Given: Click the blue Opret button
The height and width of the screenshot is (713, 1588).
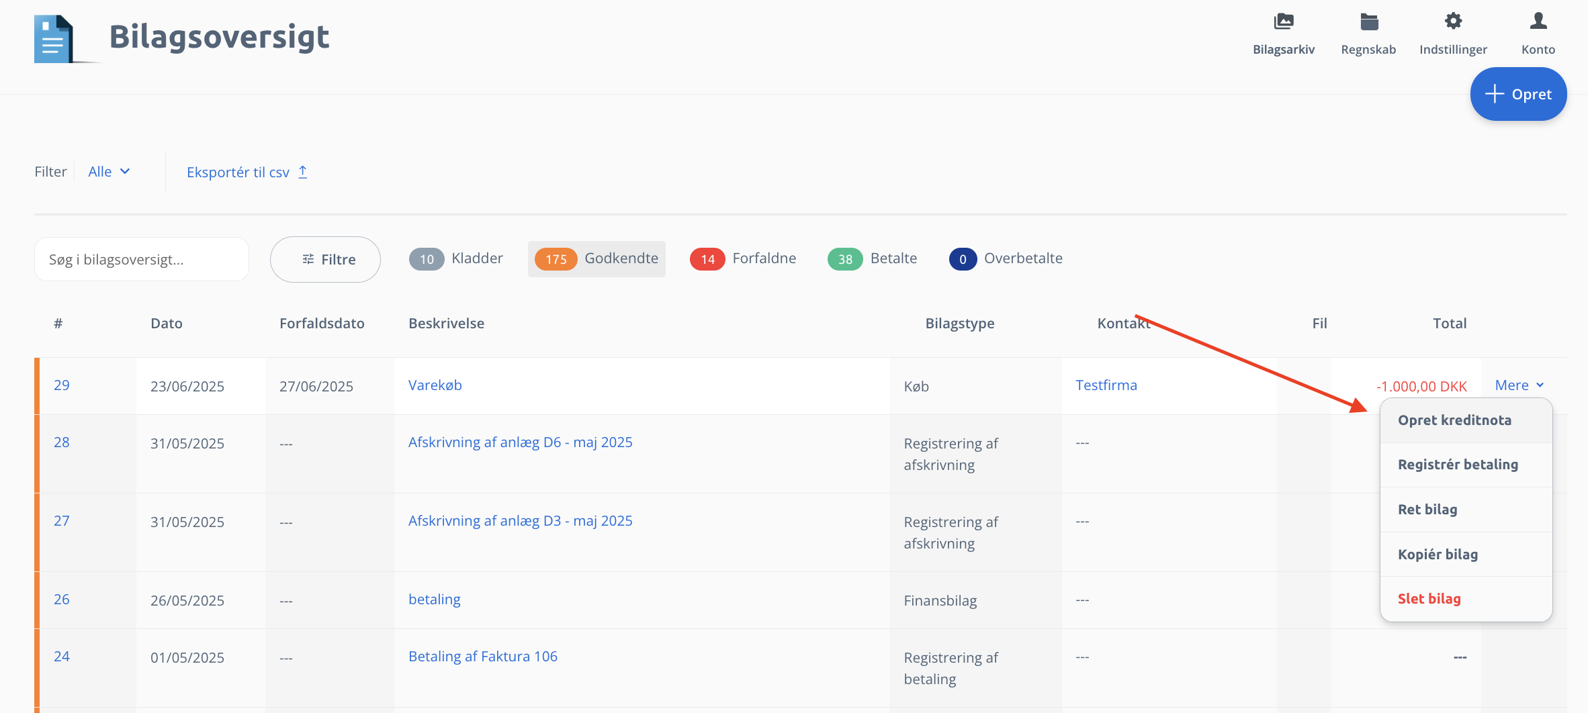Looking at the screenshot, I should coord(1518,94).
